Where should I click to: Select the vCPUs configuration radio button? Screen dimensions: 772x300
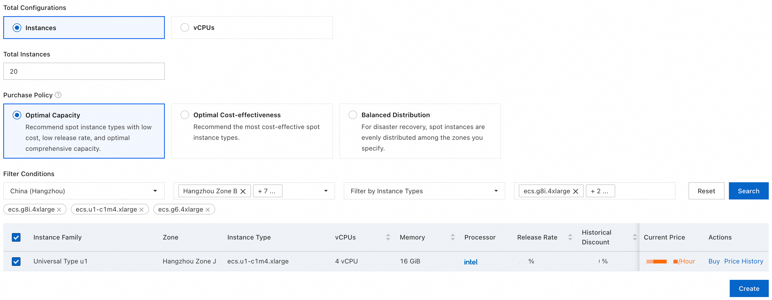(185, 27)
